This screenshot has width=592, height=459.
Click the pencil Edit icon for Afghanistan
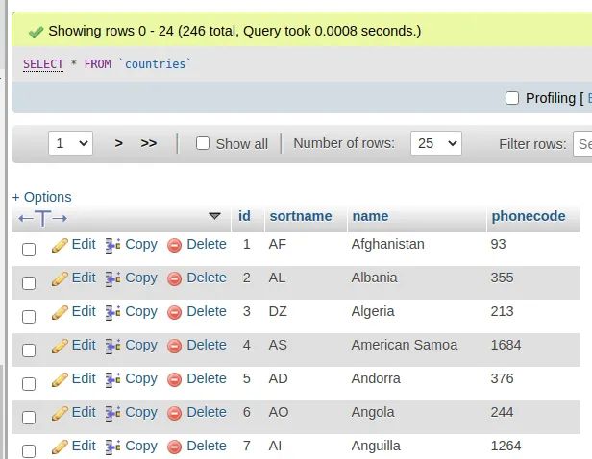click(60, 245)
